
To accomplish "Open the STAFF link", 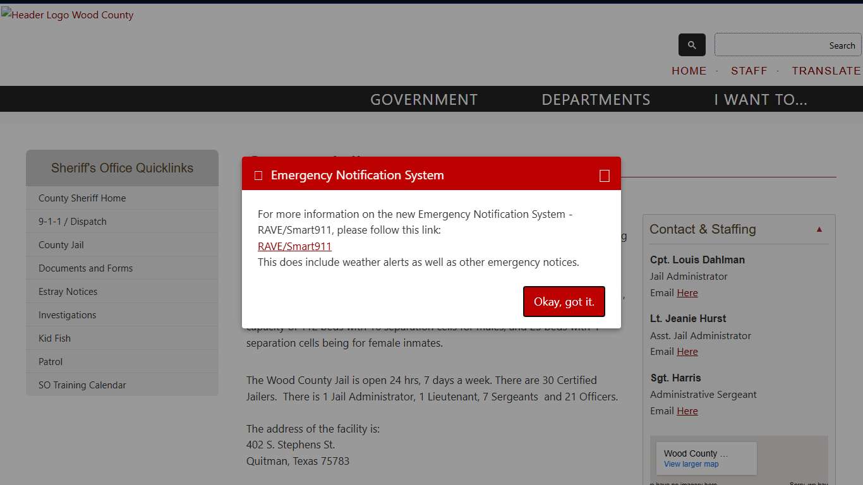I will pyautogui.click(x=749, y=71).
